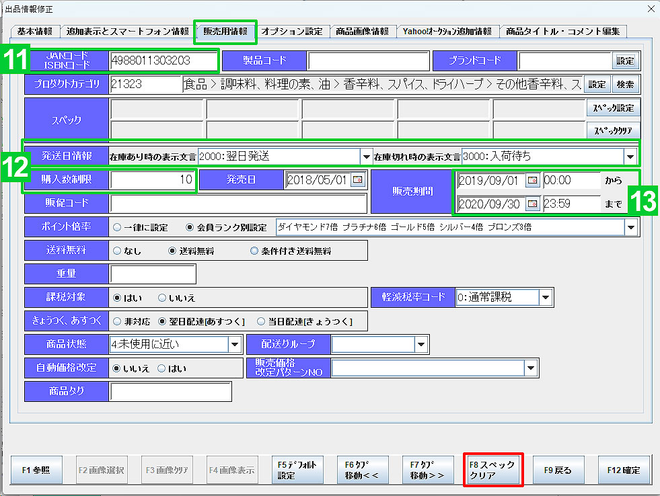
Task: Open calendar for 販売期間 start date
Action: [x=532, y=180]
